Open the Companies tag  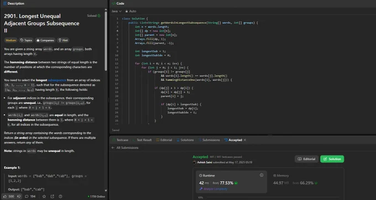point(45,40)
